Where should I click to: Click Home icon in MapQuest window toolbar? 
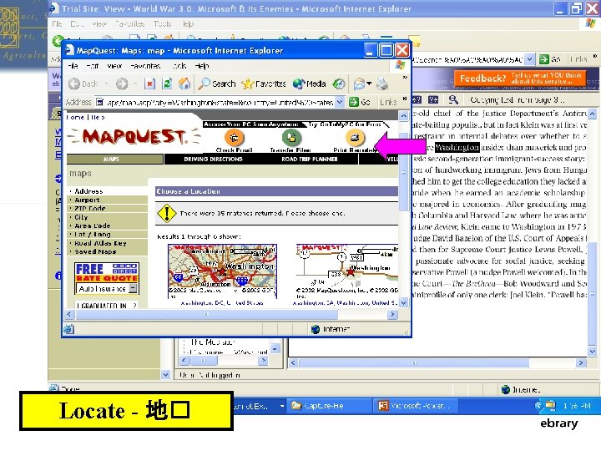tap(184, 84)
